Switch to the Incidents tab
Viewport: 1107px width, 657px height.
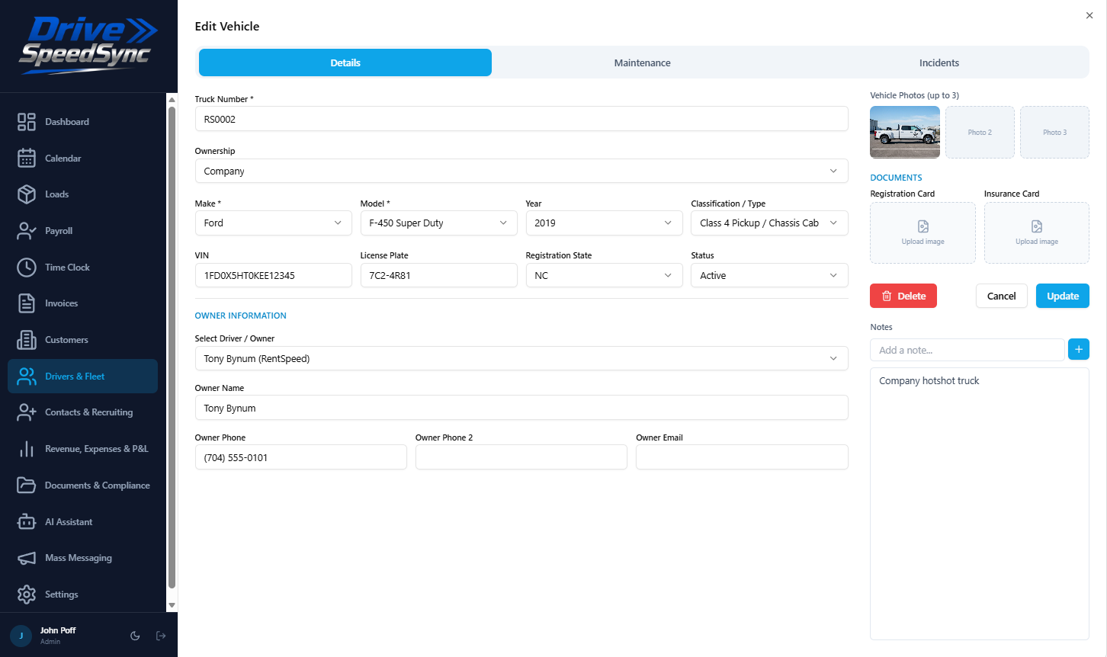point(939,62)
